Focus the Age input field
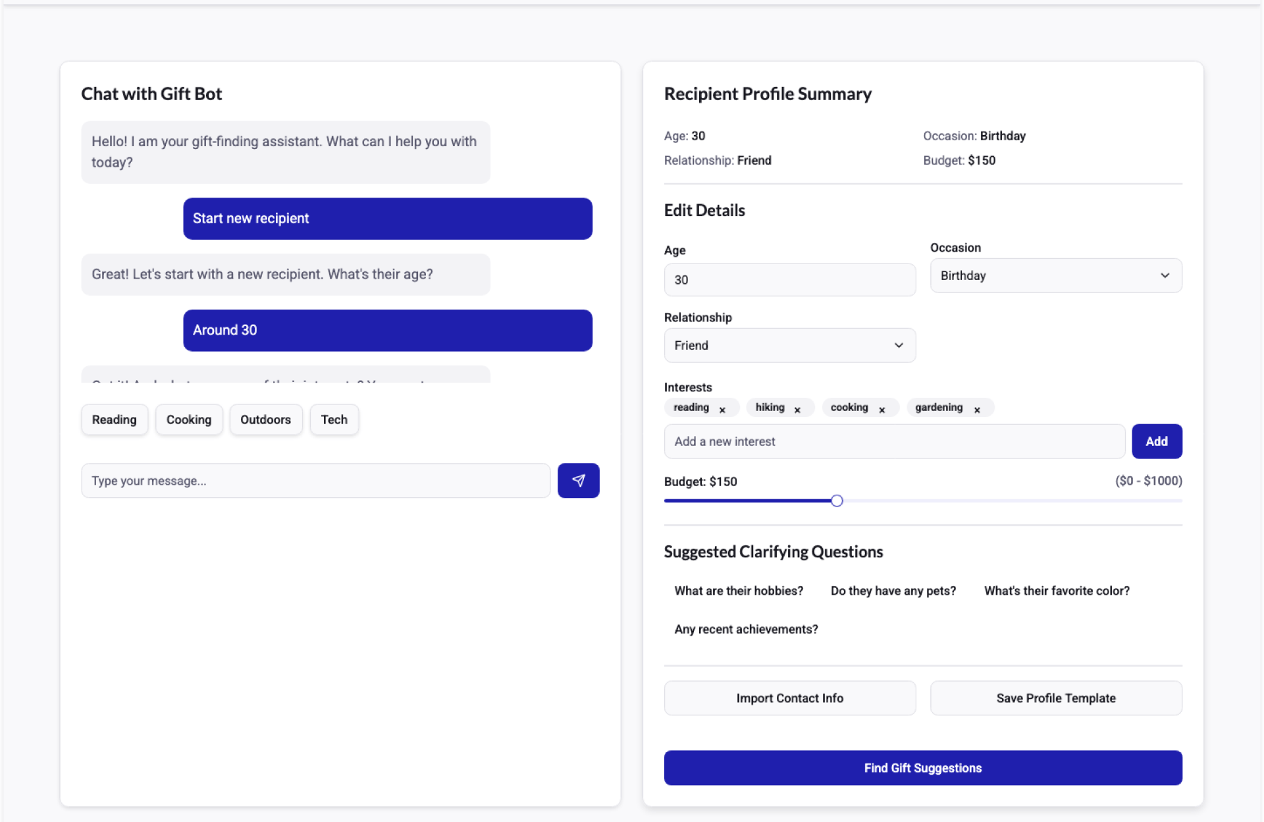Viewport: 1264px width, 822px height. click(789, 280)
